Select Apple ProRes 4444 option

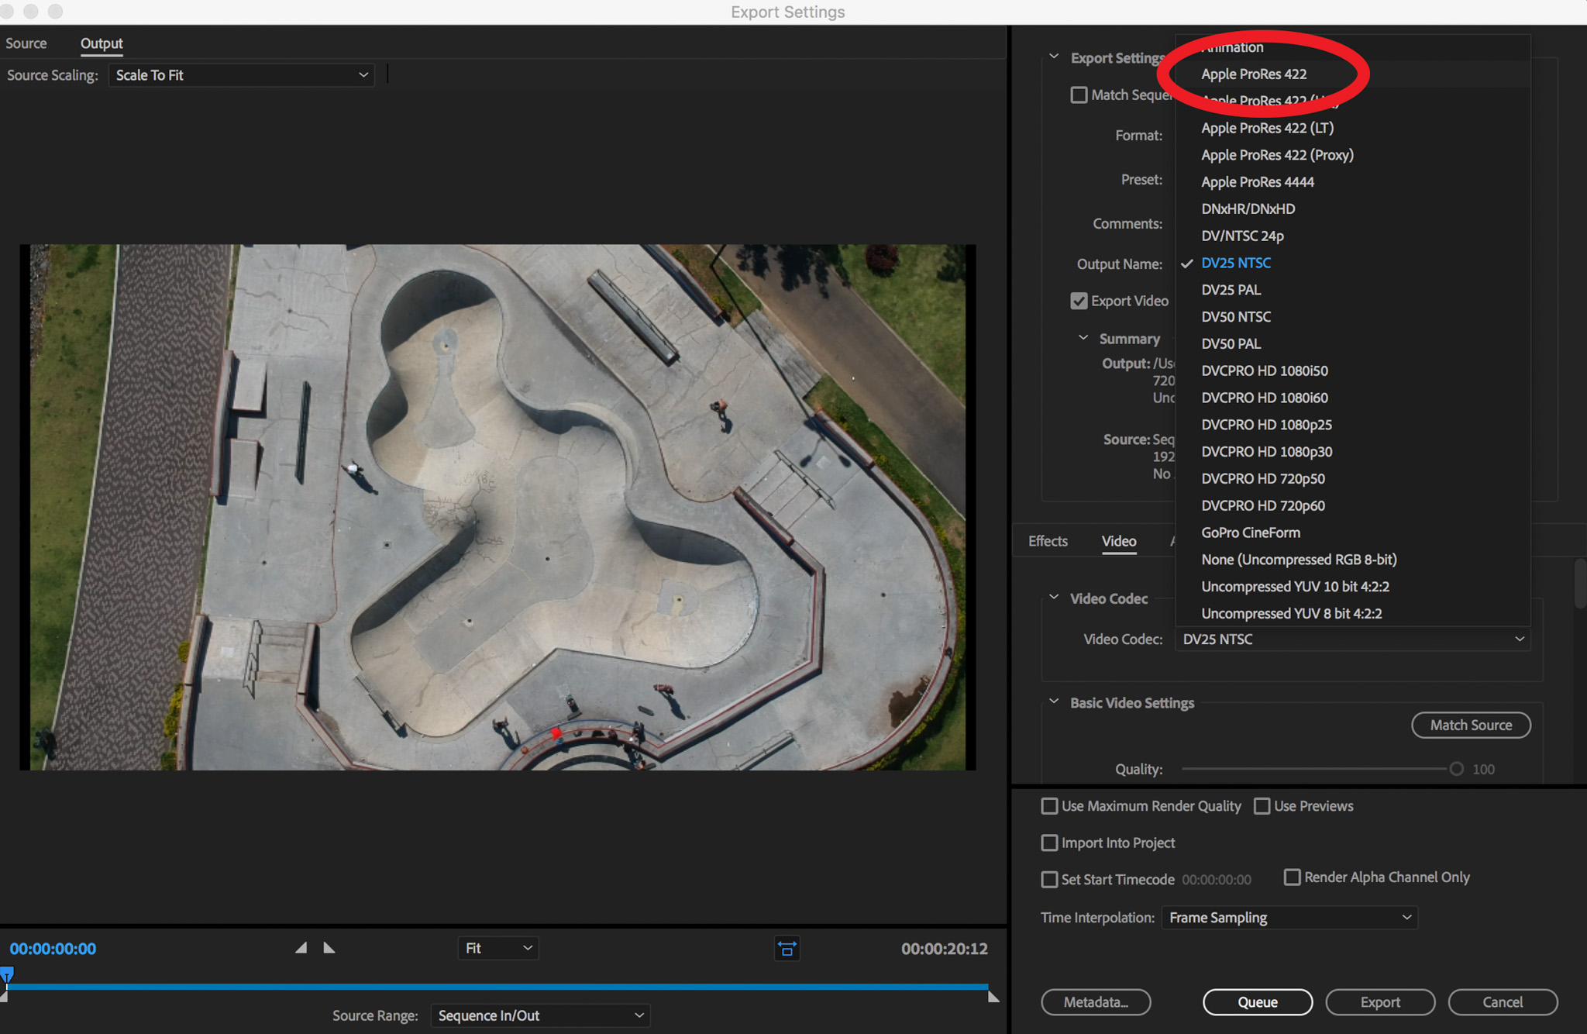pos(1352,182)
